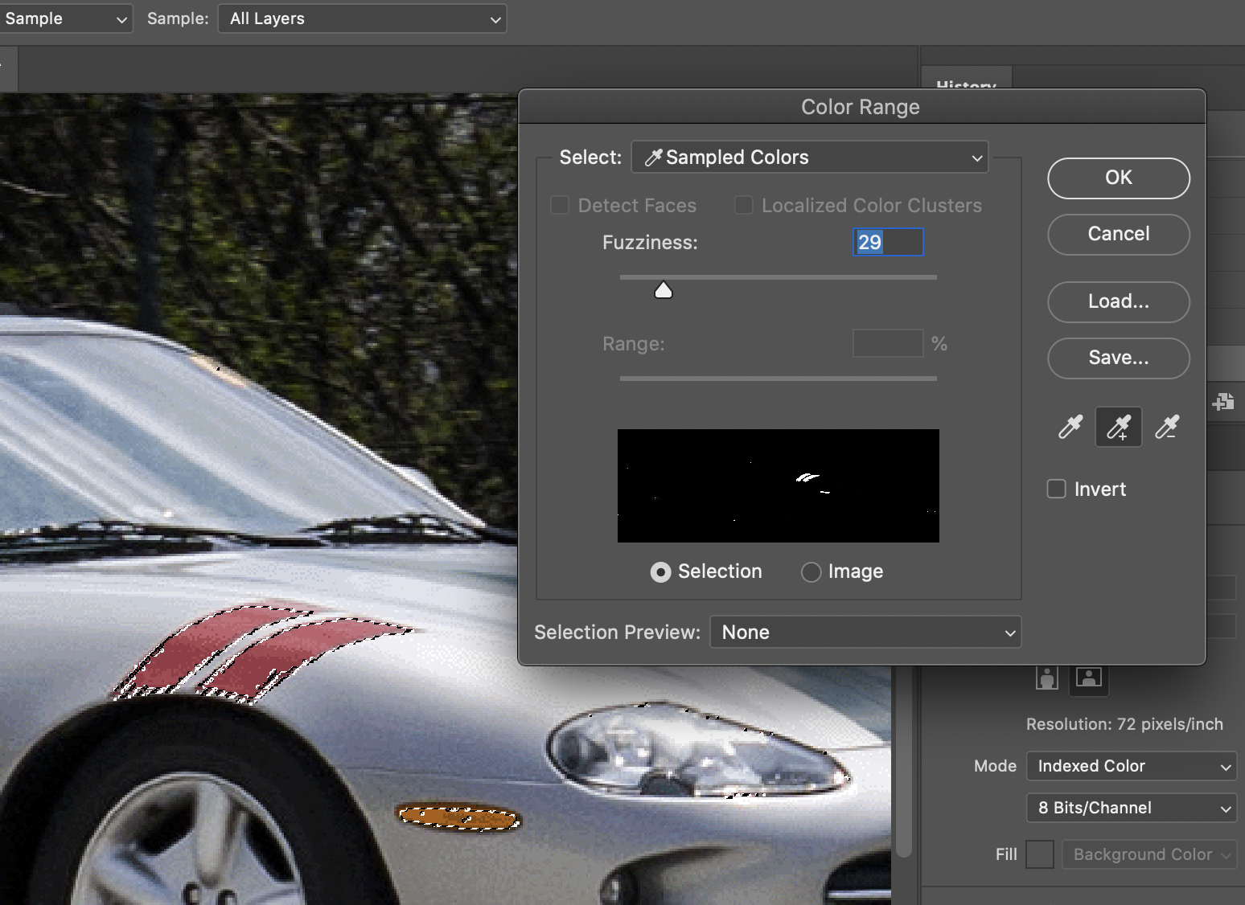
Task: Click the Color Range dialog title
Action: coord(861,107)
